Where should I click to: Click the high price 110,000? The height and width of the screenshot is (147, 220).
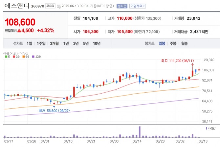click(124, 18)
